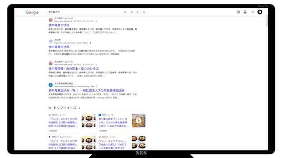The width and height of the screenshot is (282, 158).
Task: Open Google Lens image search
Action: 138,12
